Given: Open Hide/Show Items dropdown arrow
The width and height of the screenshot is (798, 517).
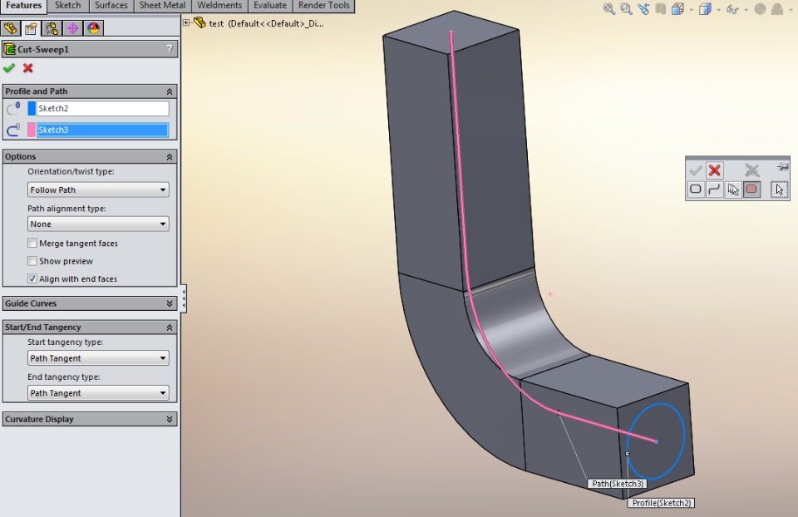Looking at the screenshot, I should [x=746, y=10].
